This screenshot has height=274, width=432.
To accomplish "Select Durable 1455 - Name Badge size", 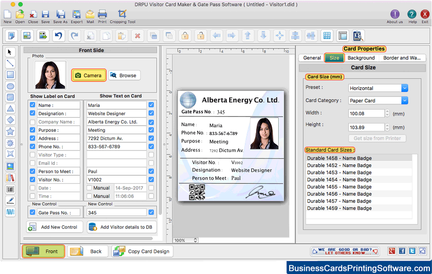I will [x=359, y=187].
